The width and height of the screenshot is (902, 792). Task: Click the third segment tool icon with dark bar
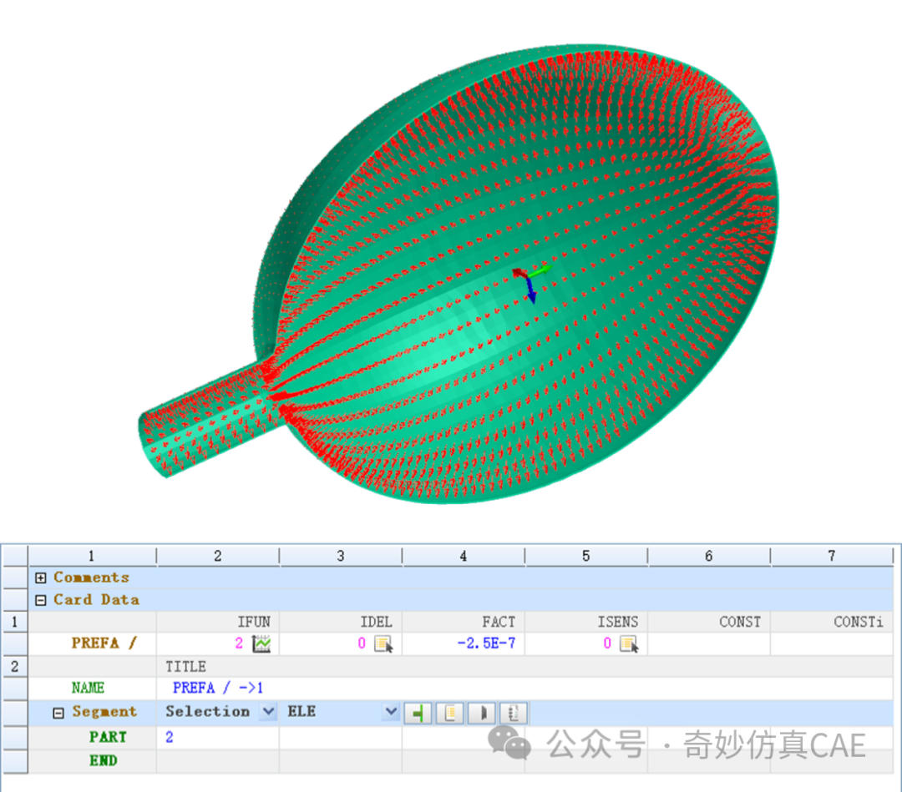coord(482,714)
